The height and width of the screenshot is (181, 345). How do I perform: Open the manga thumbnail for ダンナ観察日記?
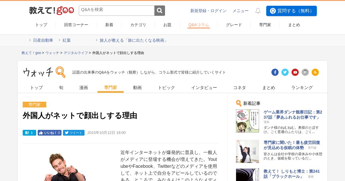[x=248, y=121]
